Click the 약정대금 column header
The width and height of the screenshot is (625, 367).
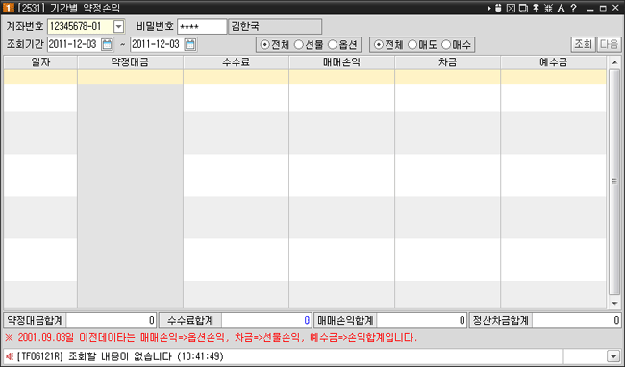(131, 62)
